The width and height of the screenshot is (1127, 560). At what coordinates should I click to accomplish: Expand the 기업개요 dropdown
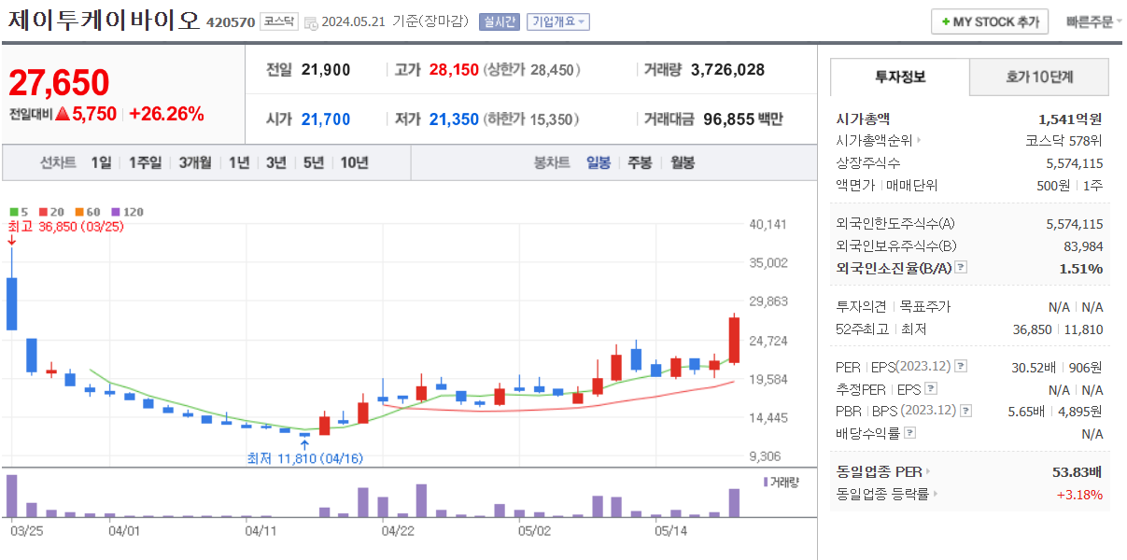[x=558, y=21]
